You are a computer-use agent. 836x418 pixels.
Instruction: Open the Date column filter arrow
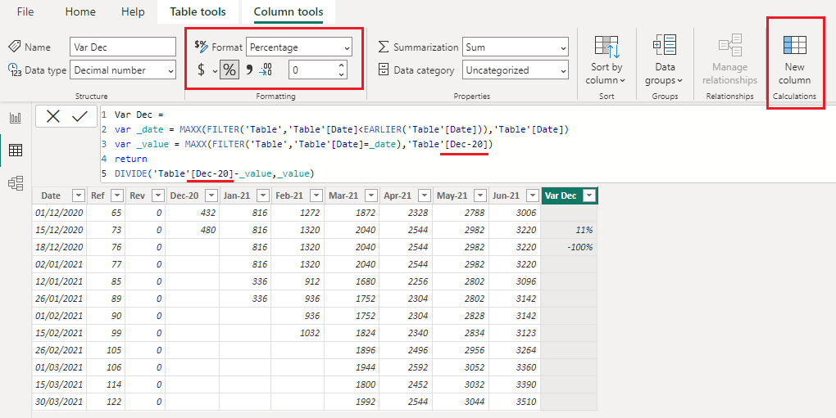point(79,196)
